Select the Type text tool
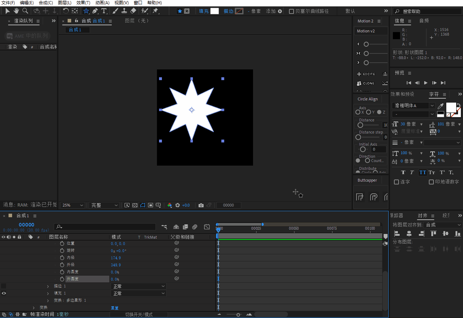 (104, 11)
